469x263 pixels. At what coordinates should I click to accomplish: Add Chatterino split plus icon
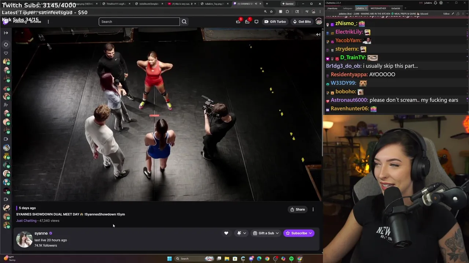tap(466, 14)
